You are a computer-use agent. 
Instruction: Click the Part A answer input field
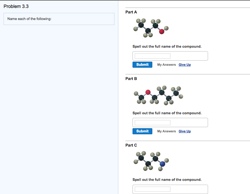[x=152, y=56]
